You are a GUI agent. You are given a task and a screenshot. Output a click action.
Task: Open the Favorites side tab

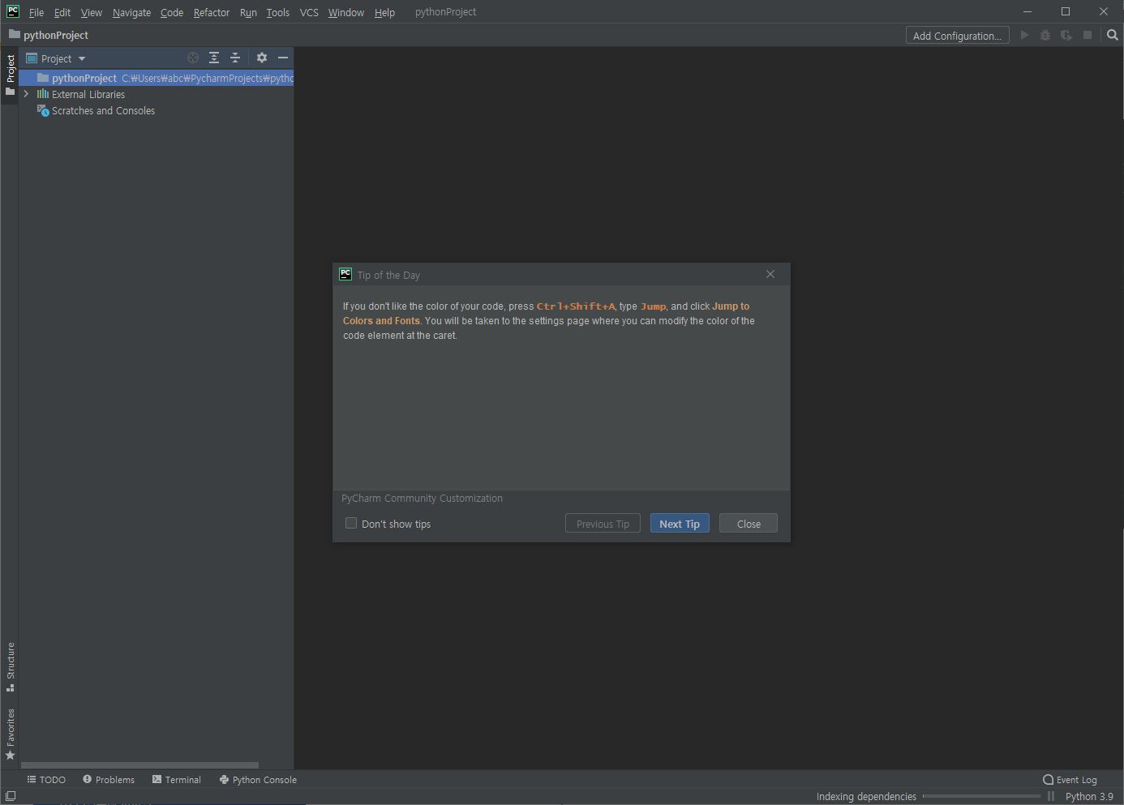(10, 734)
